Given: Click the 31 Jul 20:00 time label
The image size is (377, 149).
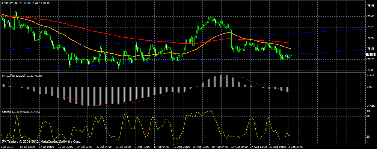Looking at the screenshot, I should tap(123, 147).
